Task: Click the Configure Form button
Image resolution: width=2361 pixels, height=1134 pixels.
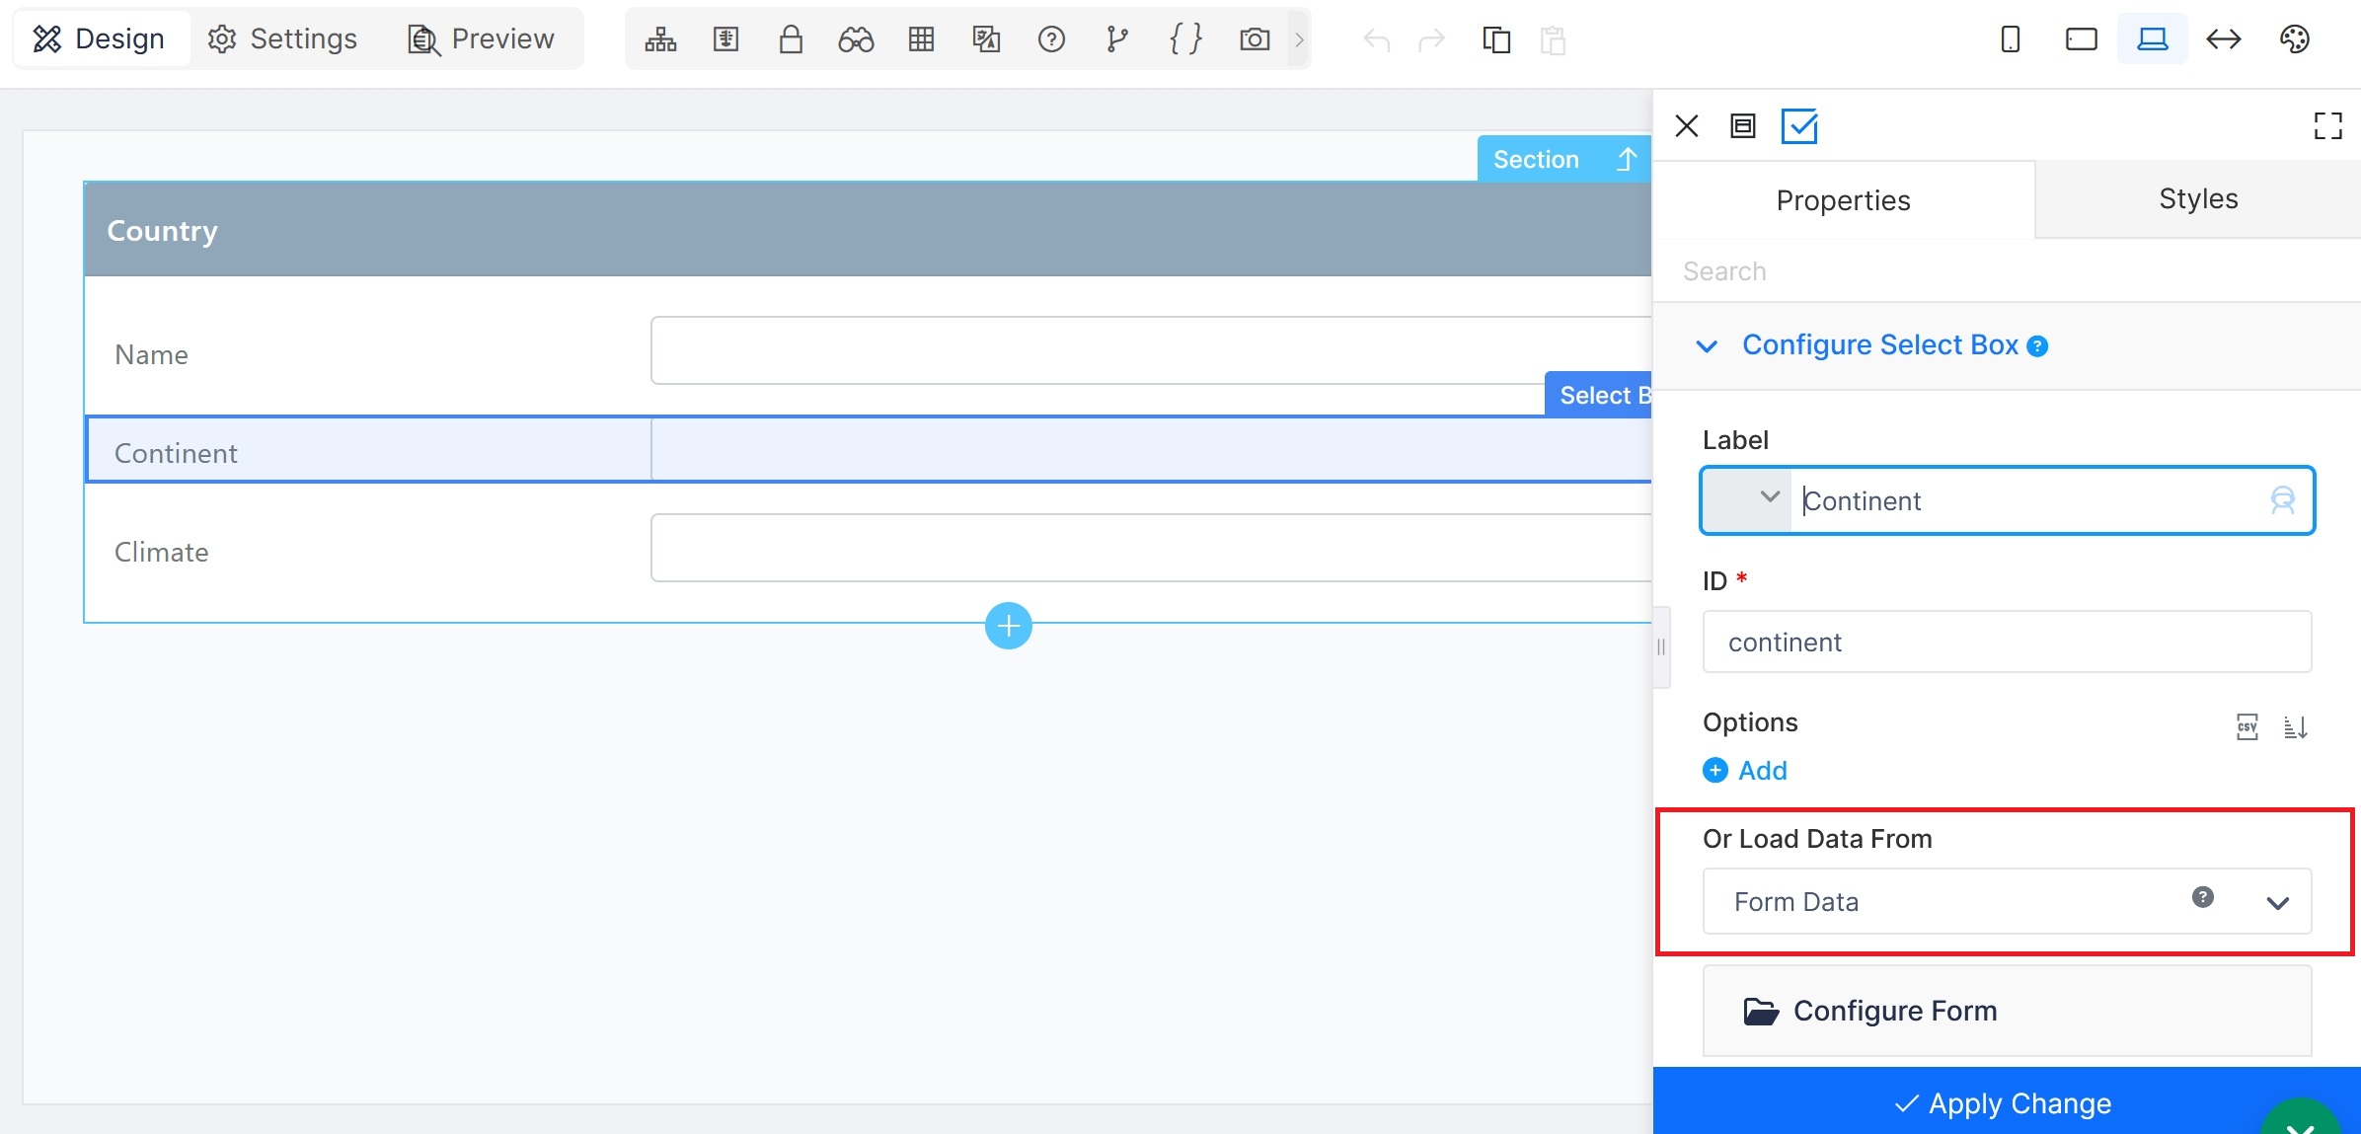Action: point(2007,1011)
